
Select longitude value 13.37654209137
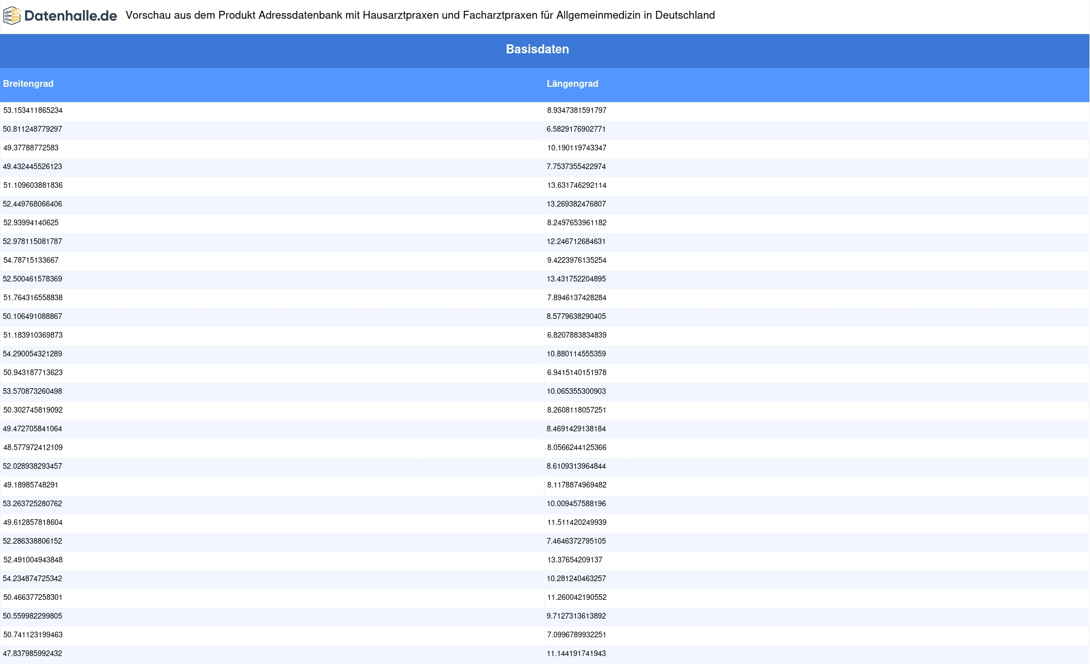(x=575, y=560)
